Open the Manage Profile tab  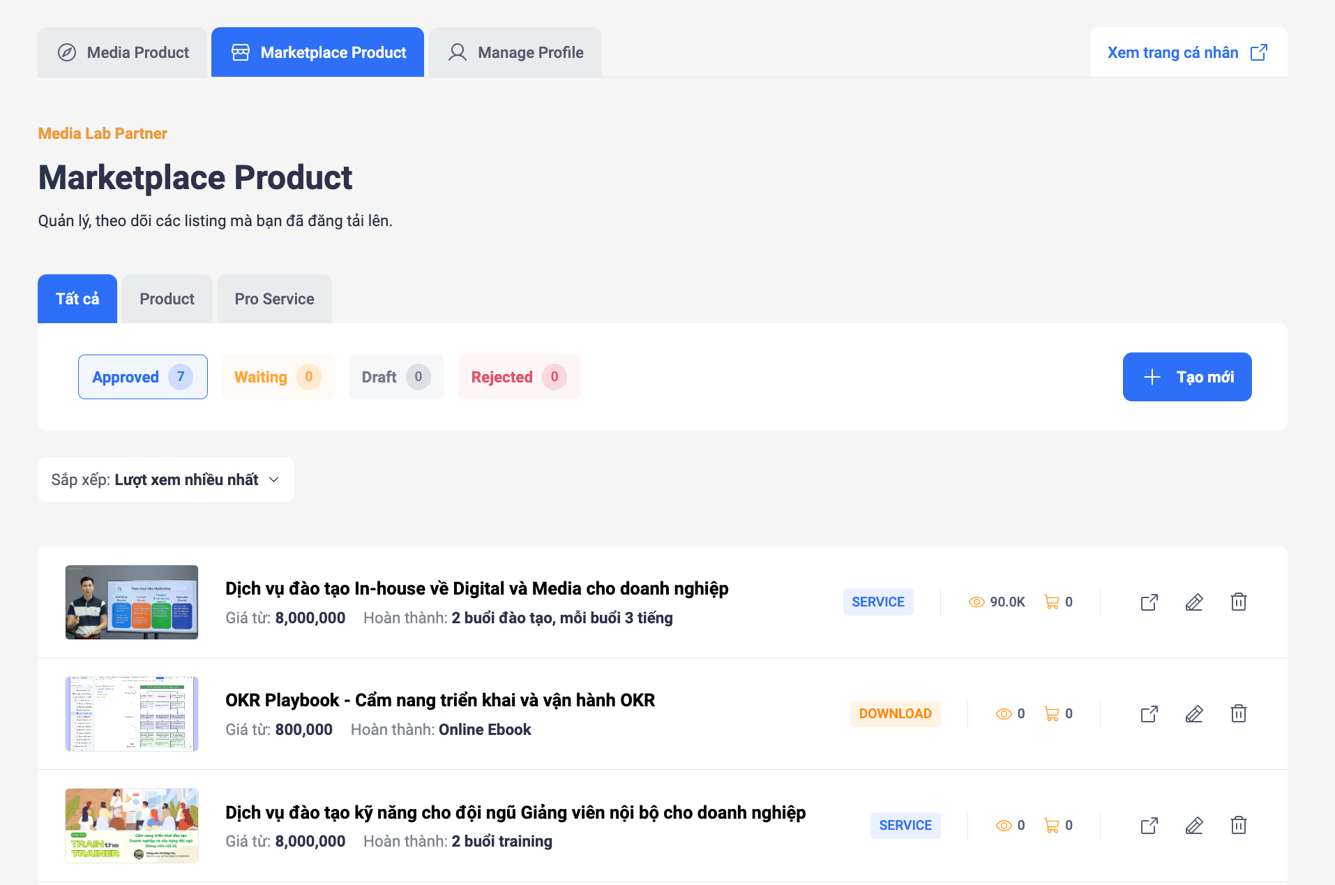tap(515, 52)
